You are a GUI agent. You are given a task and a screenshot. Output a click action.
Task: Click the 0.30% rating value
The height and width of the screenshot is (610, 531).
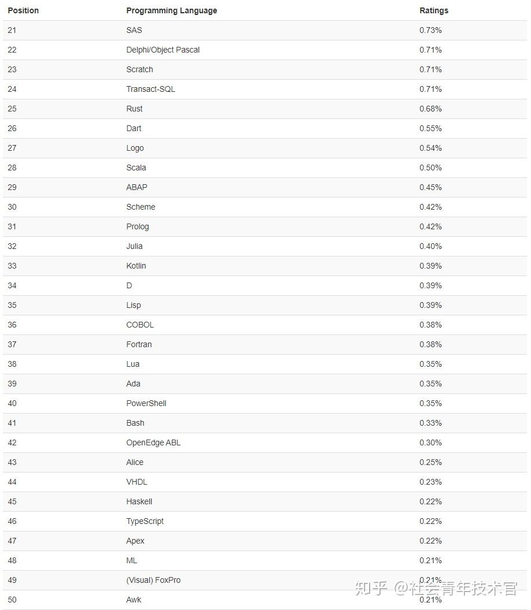point(430,442)
